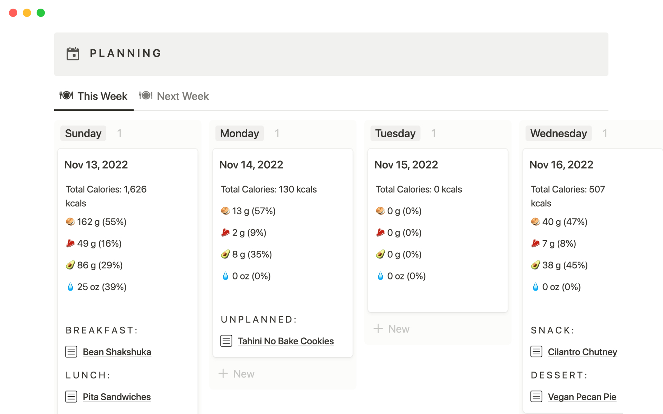The height and width of the screenshot is (414, 663).
Task: Click the plate icon on This Week tab
Action: pyautogui.click(x=66, y=96)
